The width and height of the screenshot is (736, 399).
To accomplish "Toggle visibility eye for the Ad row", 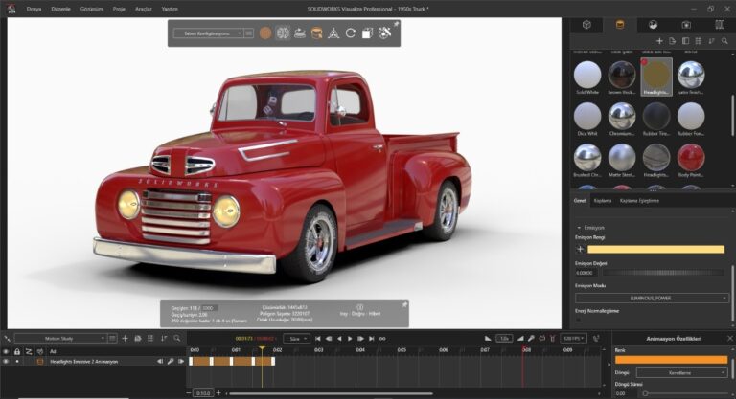I will coord(6,351).
